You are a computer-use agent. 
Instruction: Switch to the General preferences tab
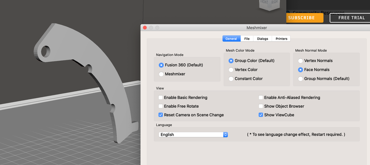(231, 39)
